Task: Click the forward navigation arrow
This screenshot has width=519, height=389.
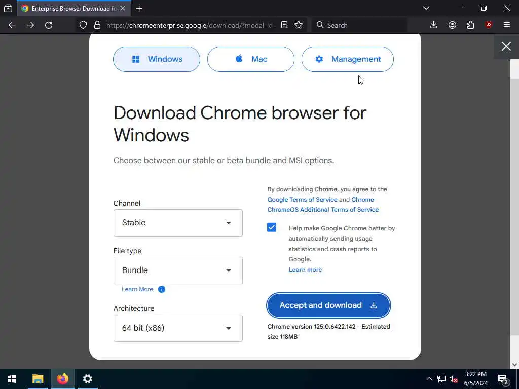Action: 30,25
